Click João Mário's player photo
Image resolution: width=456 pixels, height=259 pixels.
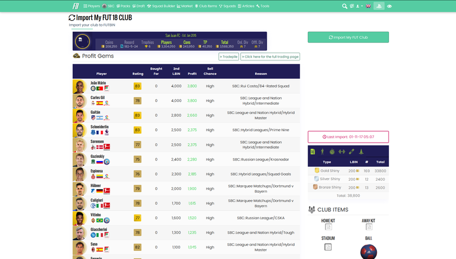[79, 86]
